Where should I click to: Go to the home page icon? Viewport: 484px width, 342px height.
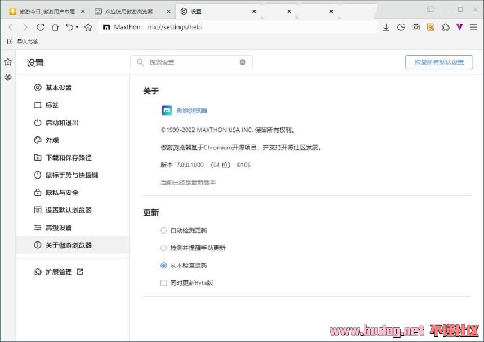pos(55,27)
